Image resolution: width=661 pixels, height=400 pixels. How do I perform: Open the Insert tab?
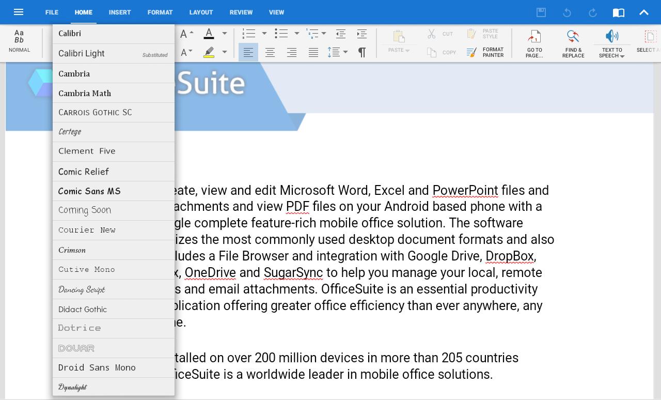(x=120, y=12)
